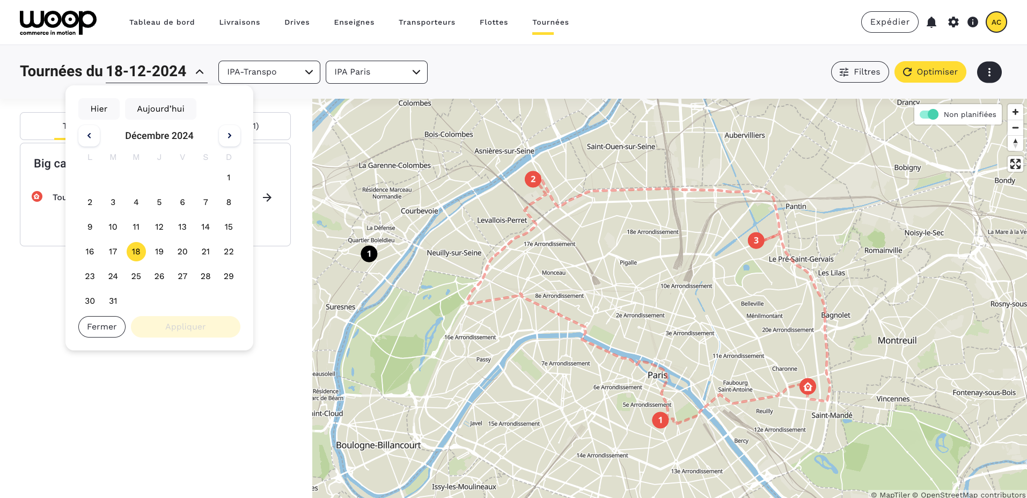
Task: Go to previous month in calendar
Action: click(x=89, y=136)
